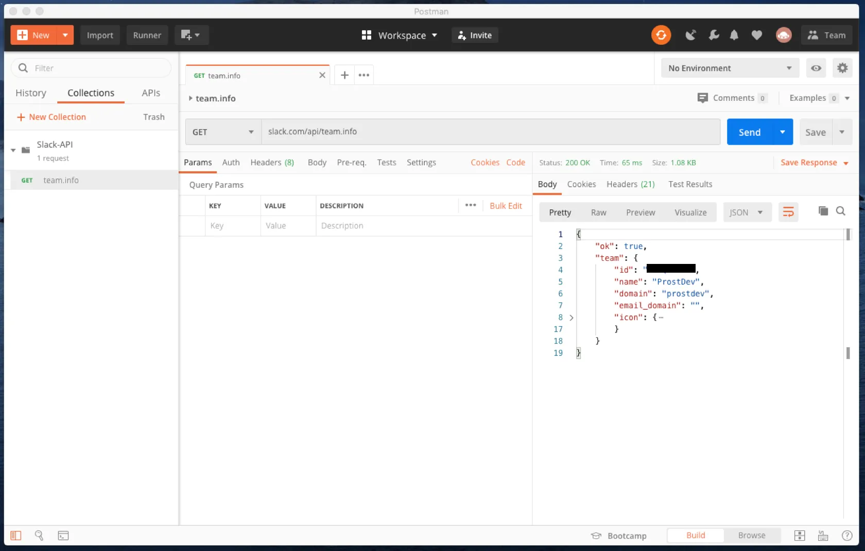Click the filter search magnifier icon
865x551 pixels.
[x=23, y=68]
